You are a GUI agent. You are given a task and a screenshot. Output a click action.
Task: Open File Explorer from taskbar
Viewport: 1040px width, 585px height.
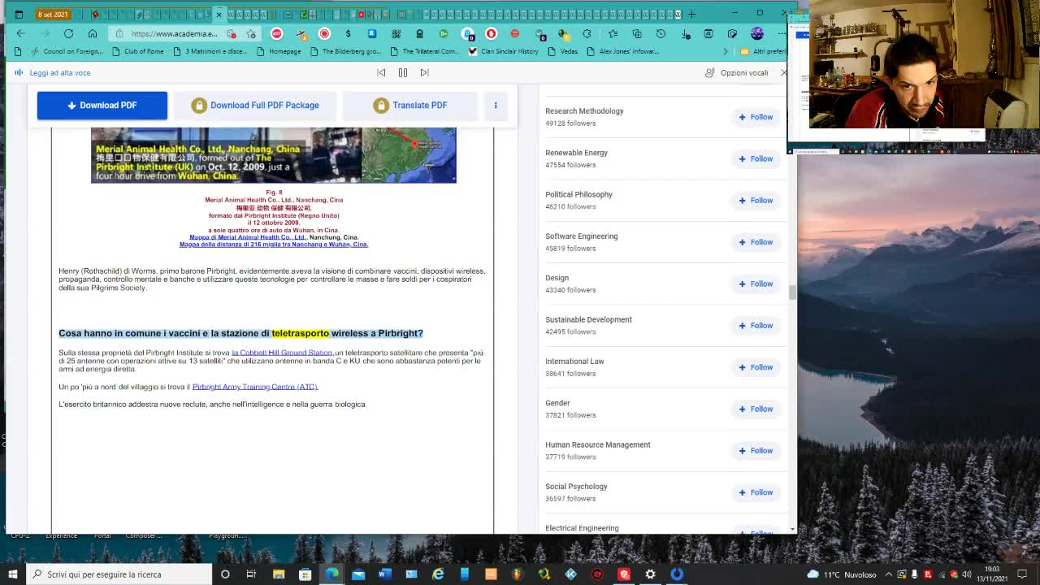pos(279,574)
